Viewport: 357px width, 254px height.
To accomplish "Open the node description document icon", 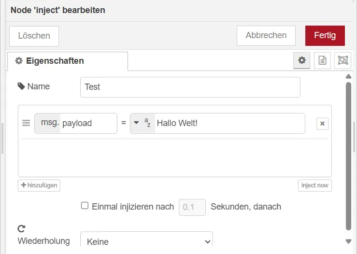I will tap(322, 60).
